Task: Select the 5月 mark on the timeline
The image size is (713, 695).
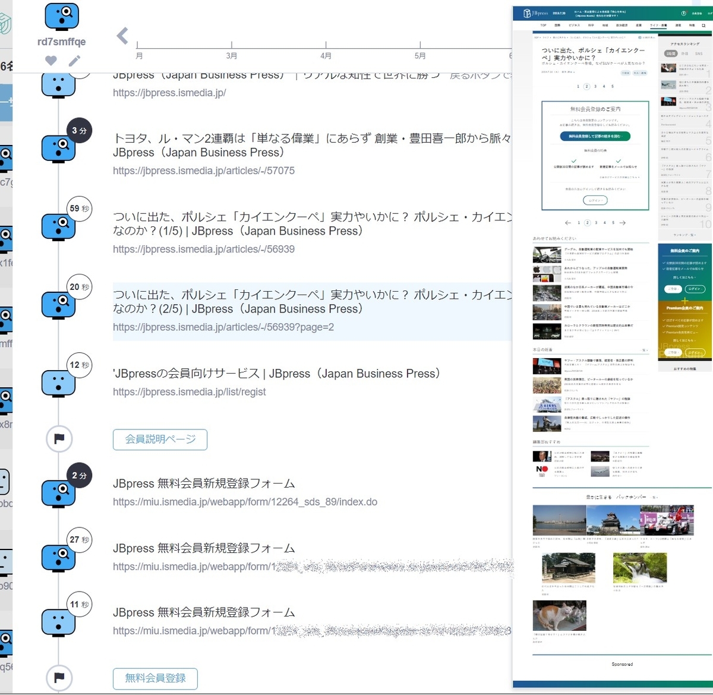Action: [x=420, y=56]
